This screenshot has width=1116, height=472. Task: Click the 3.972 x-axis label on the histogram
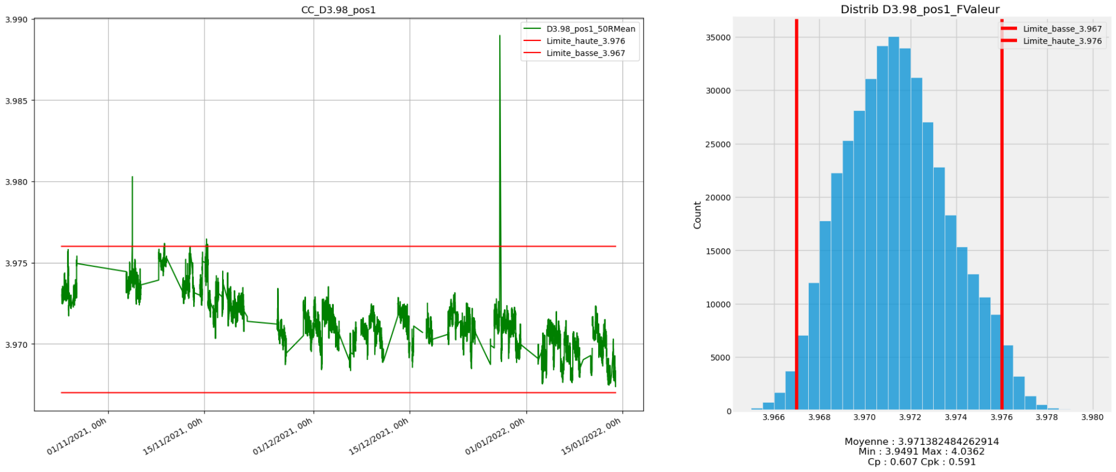(x=910, y=417)
